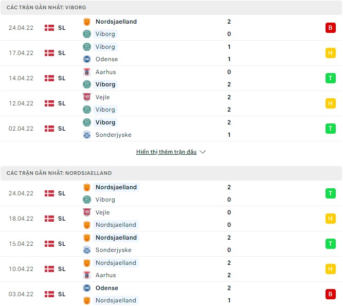Click the Vejle club crest in the 12.04.22 match
Image resolution: width=343 pixels, height=306 pixels.
86,97
